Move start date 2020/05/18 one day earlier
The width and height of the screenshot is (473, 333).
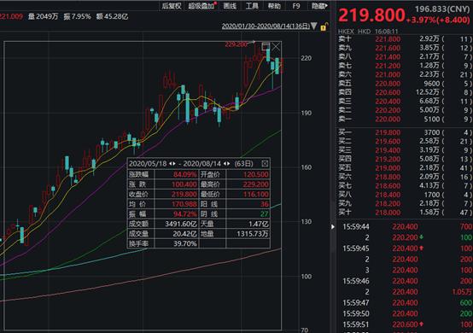[171, 163]
